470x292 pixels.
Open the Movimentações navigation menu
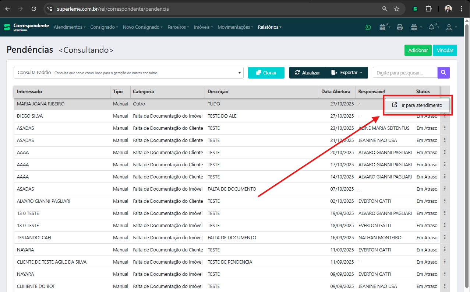pyautogui.click(x=235, y=27)
